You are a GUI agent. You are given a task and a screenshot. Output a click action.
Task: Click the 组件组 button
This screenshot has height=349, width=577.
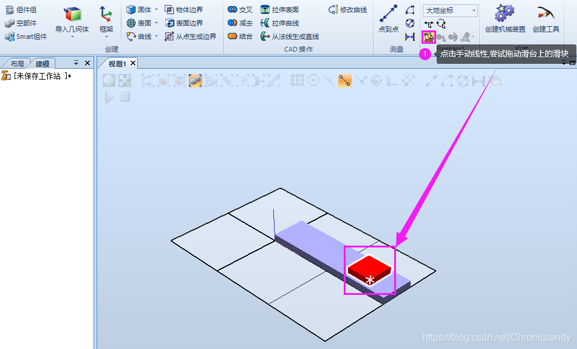pyautogui.click(x=21, y=10)
